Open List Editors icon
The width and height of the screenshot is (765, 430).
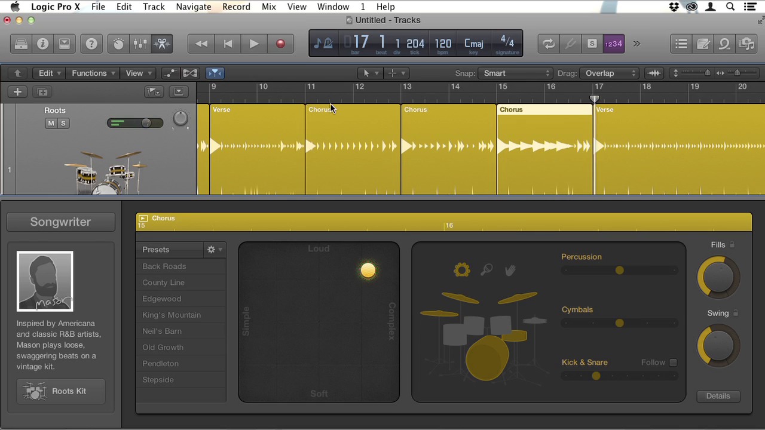pos(681,44)
